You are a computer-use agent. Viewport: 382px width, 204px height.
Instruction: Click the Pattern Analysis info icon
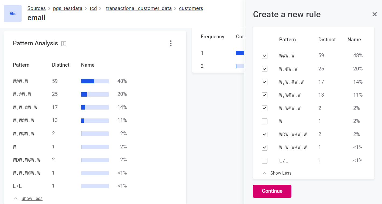pyautogui.click(x=64, y=43)
